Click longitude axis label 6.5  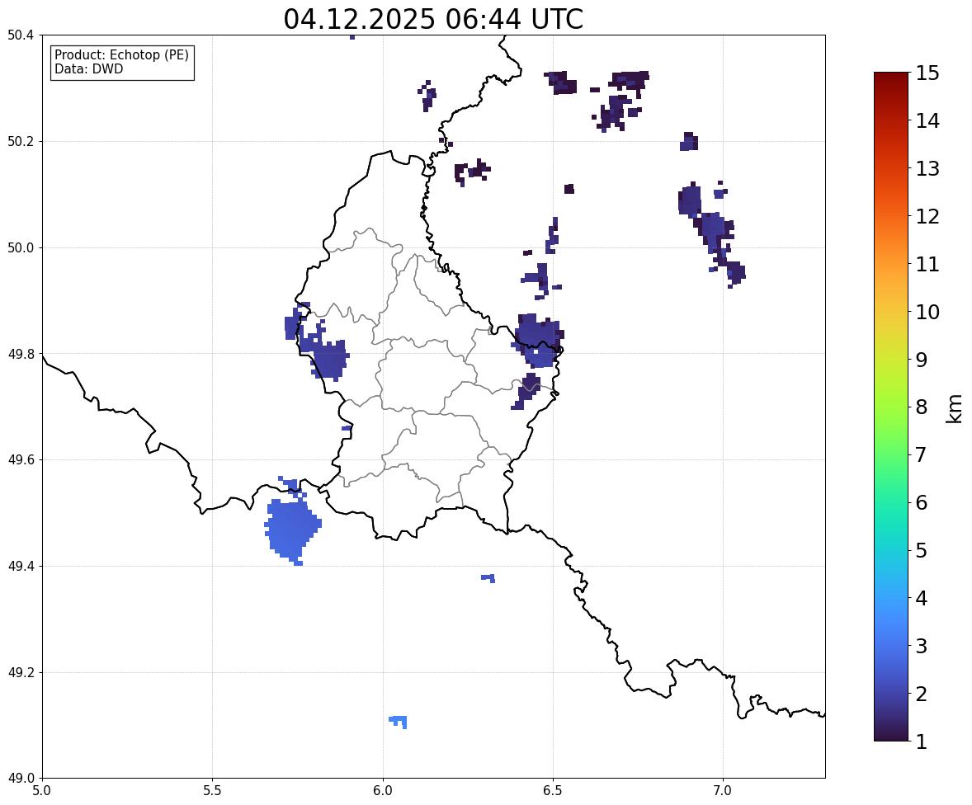point(553,791)
